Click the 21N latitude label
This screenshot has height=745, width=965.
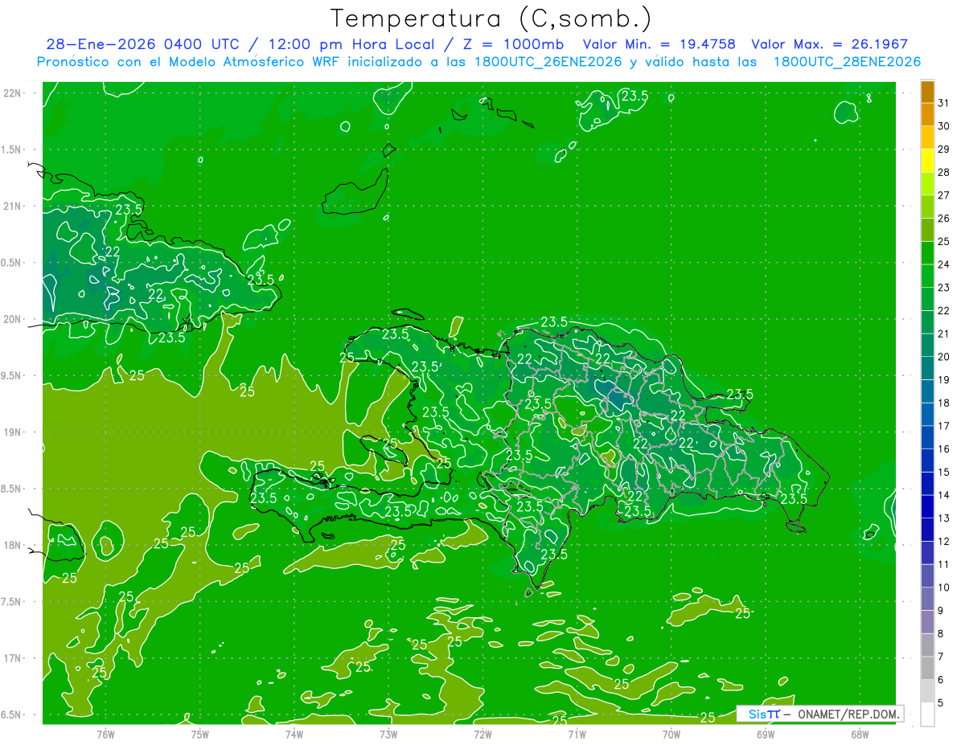[x=12, y=206]
